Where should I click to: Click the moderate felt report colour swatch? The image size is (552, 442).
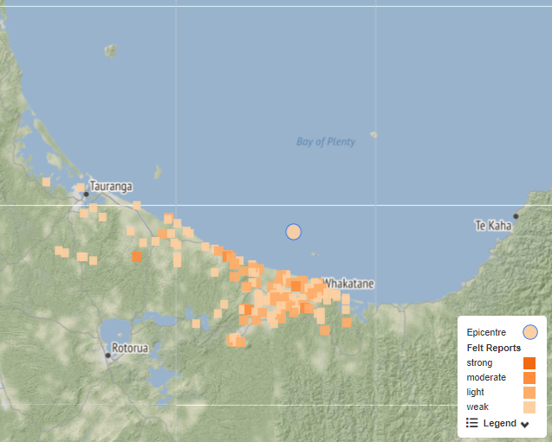[529, 378]
